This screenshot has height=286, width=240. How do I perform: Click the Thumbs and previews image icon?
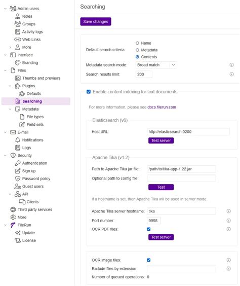pos(18,78)
